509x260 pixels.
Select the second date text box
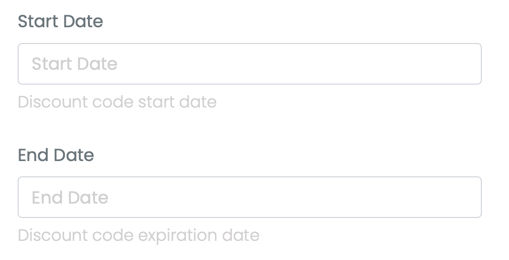(x=249, y=197)
